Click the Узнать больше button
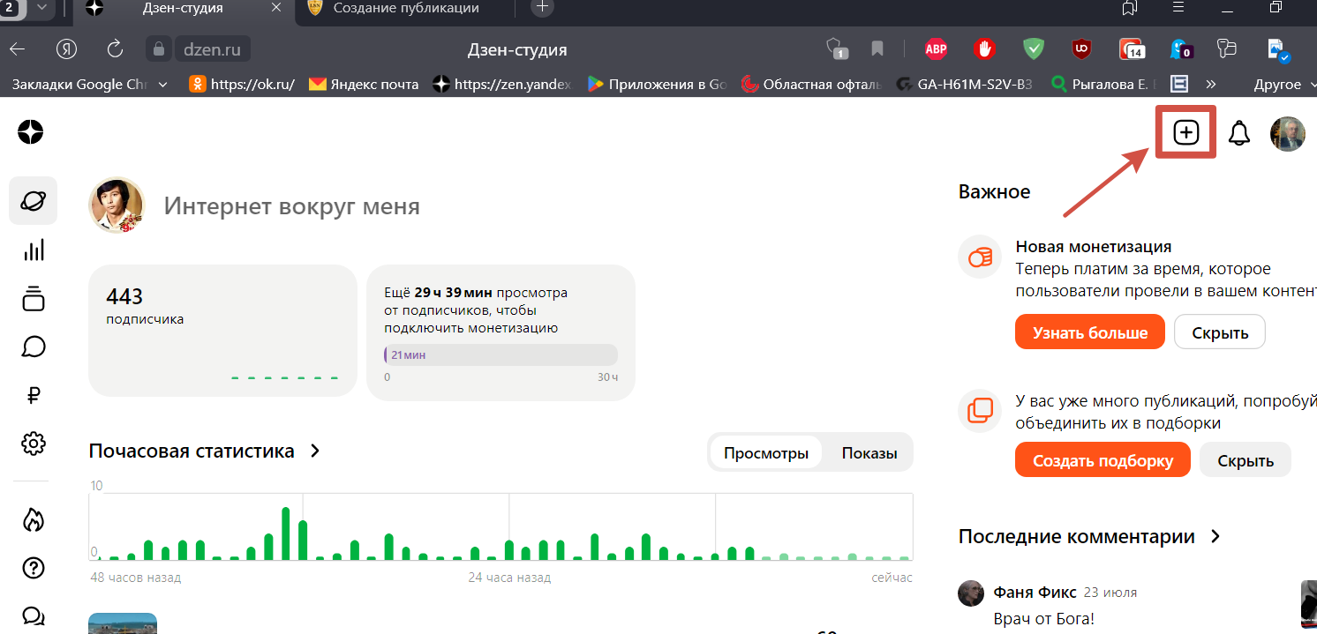The height and width of the screenshot is (634, 1317). [x=1090, y=332]
